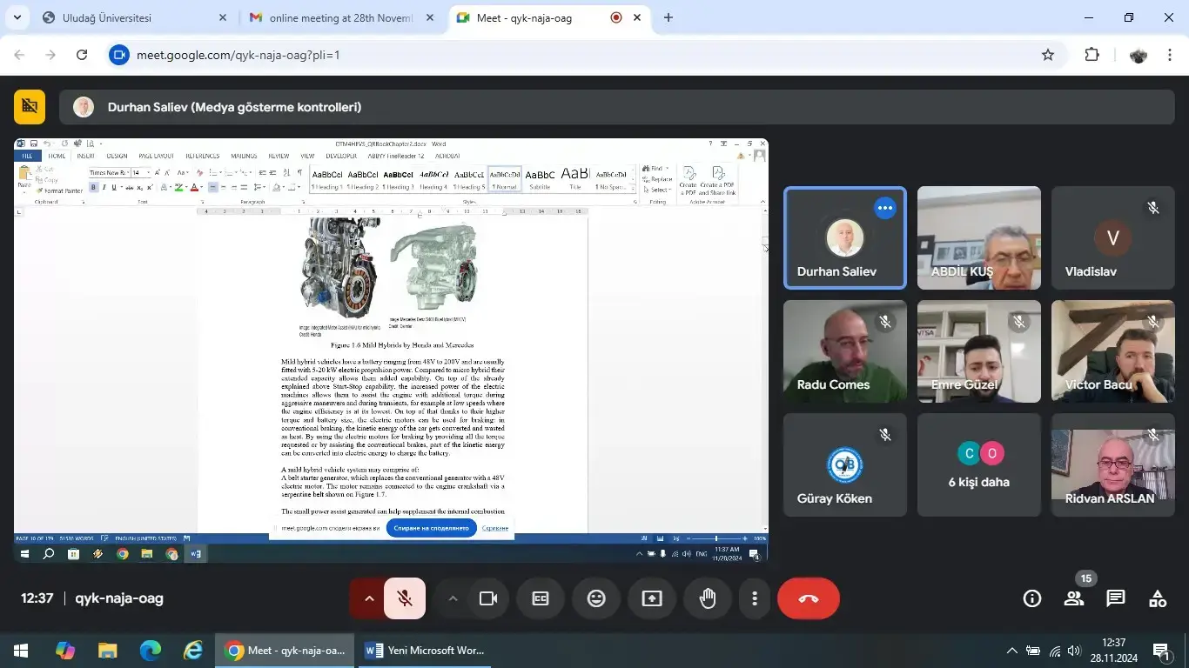
Task: Click the three-dot options on Durhan Saliev tile
Action: [x=885, y=208]
